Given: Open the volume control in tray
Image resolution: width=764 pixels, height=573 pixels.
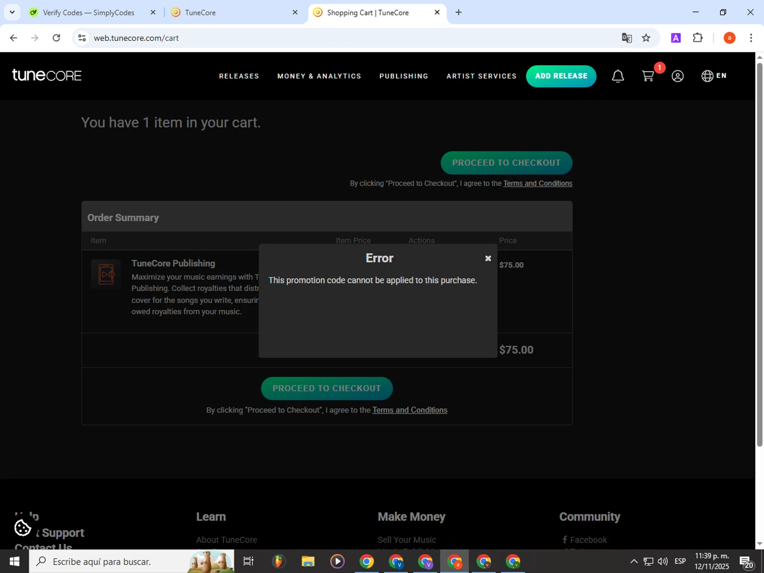Looking at the screenshot, I should pos(663,561).
